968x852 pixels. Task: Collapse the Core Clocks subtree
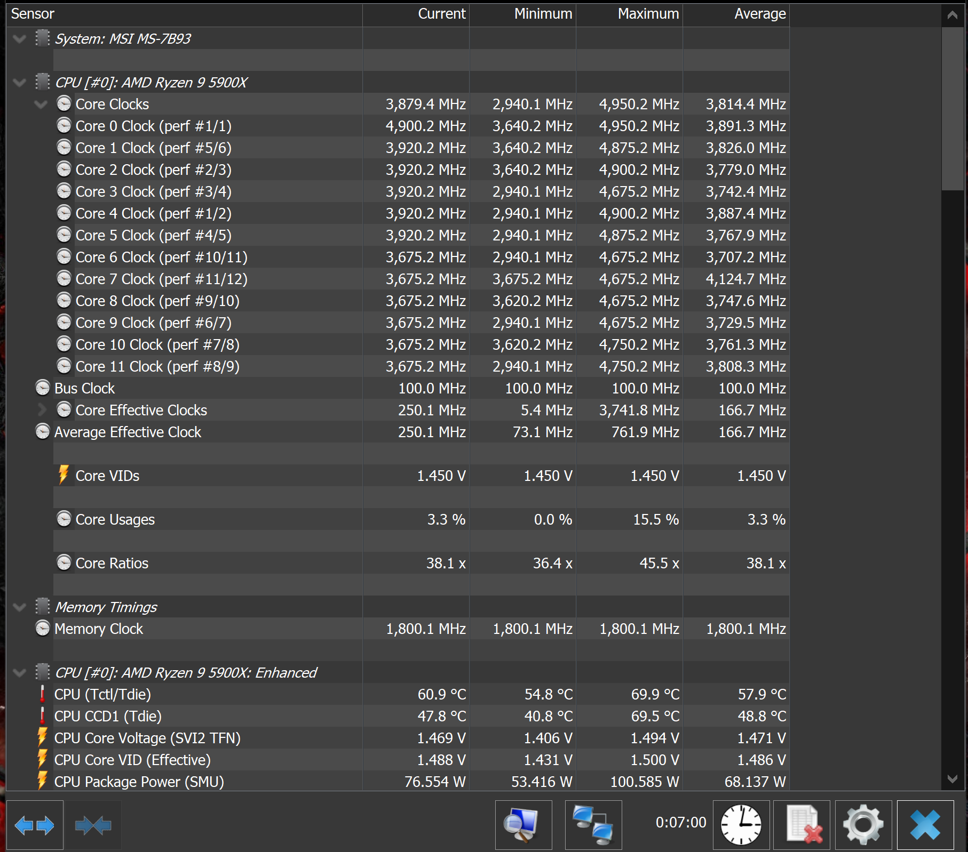pos(41,105)
